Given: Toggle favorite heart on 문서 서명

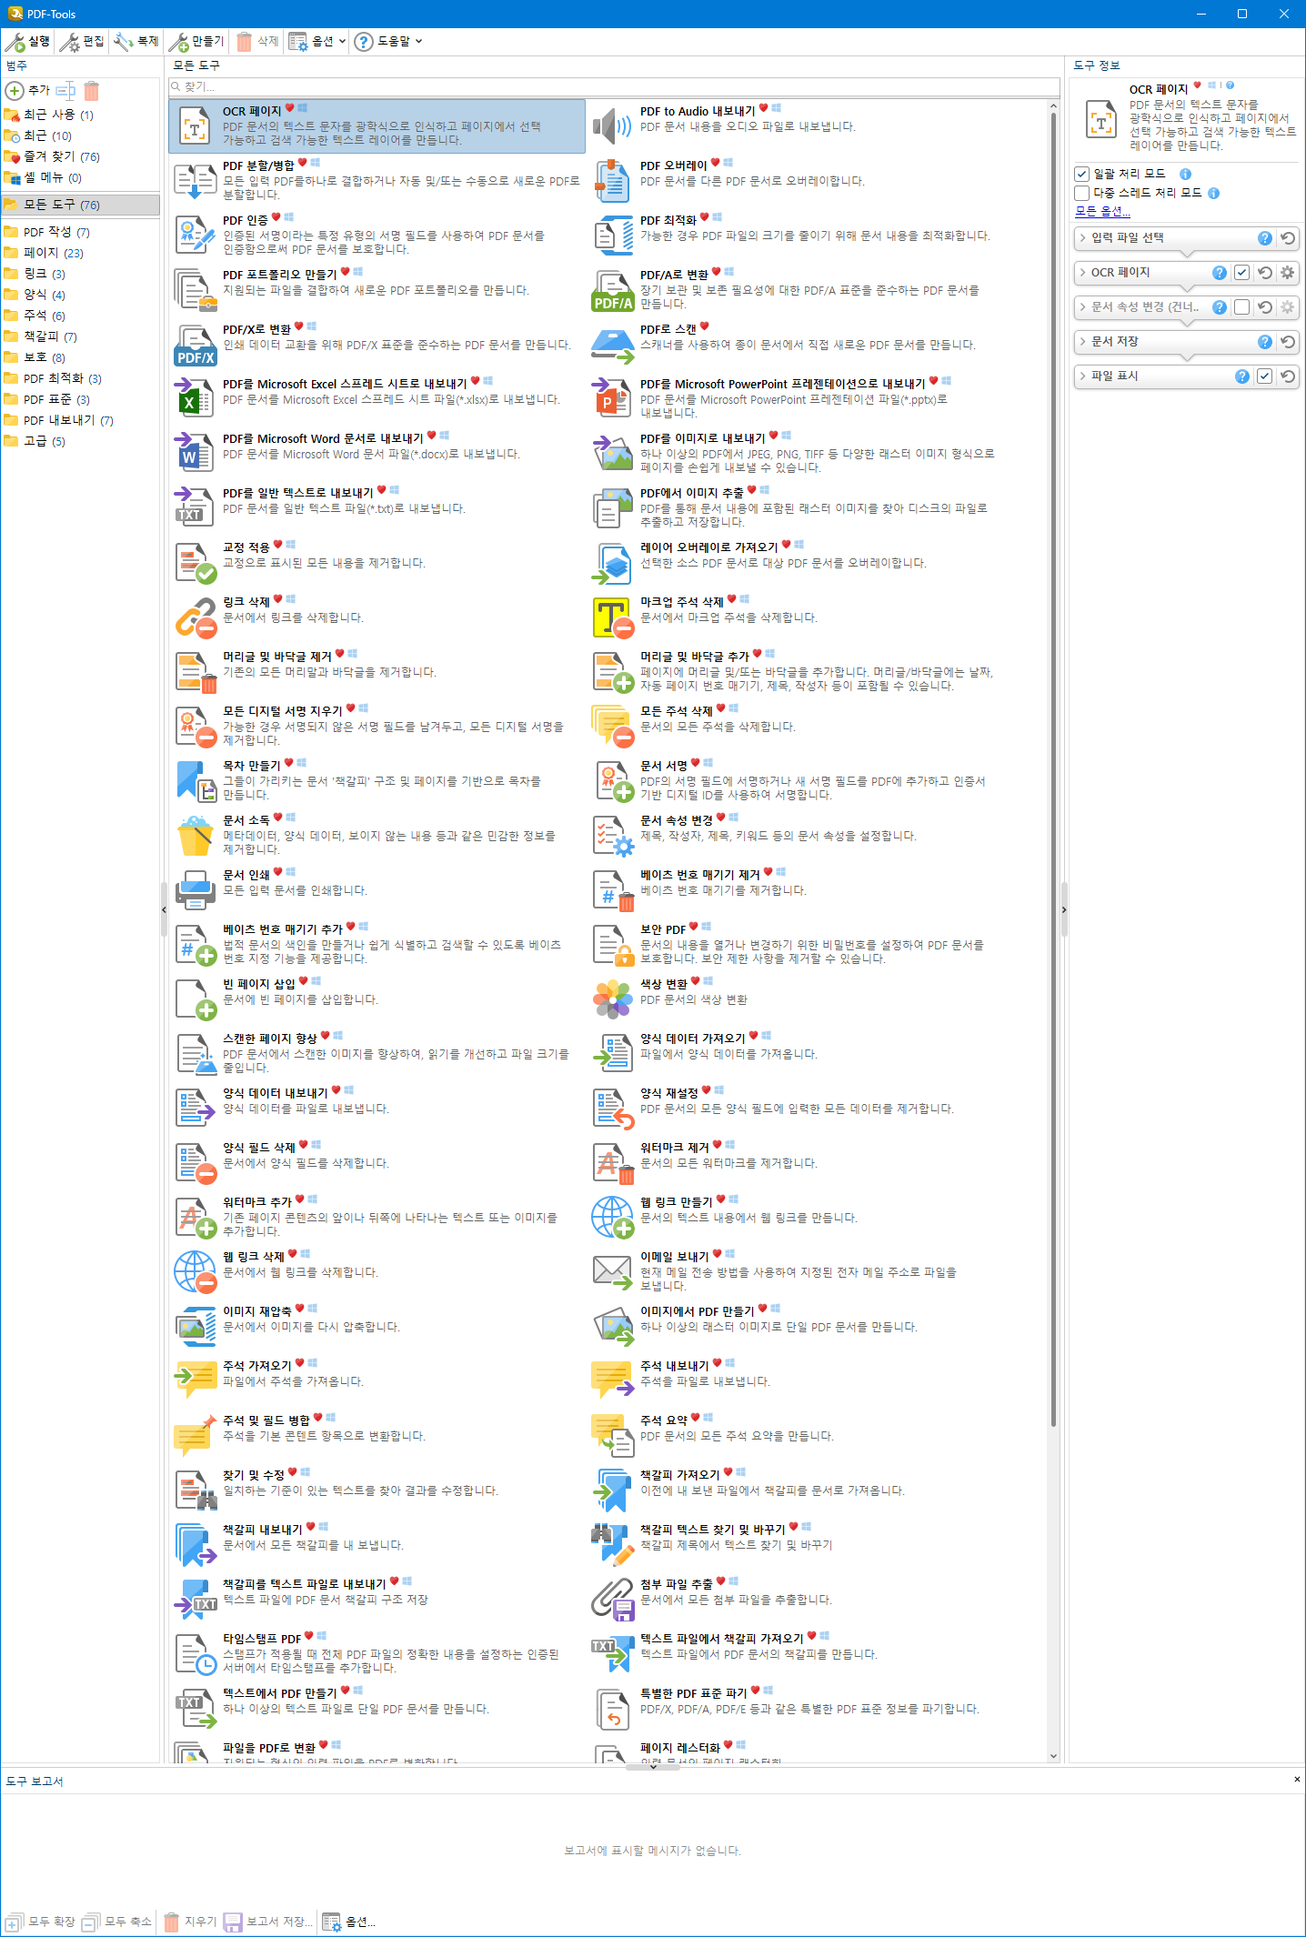Looking at the screenshot, I should coord(695,763).
